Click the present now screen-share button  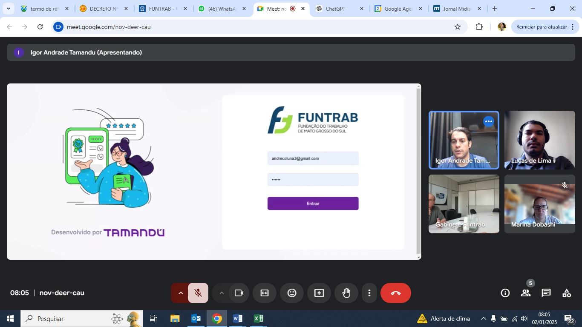pyautogui.click(x=319, y=293)
